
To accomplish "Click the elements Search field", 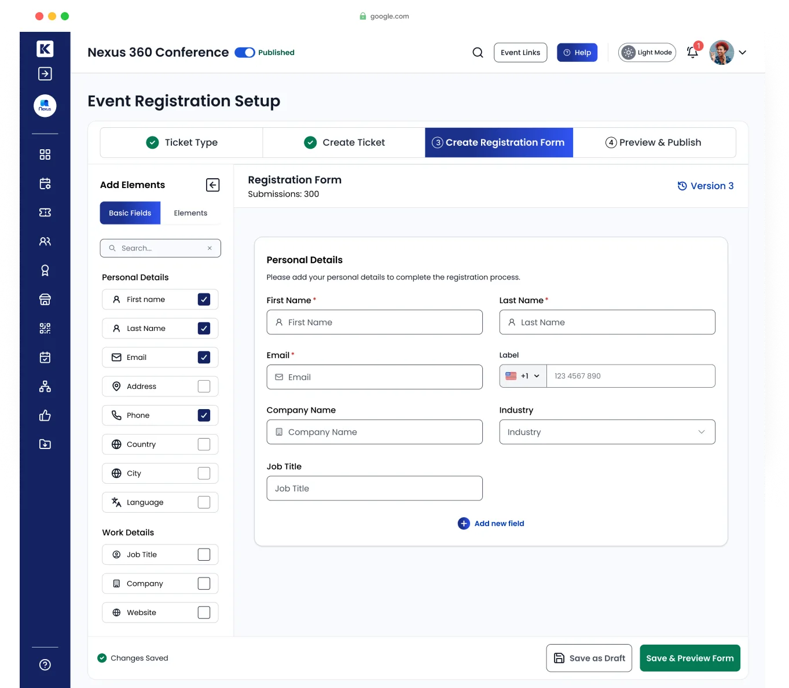I will coord(160,248).
